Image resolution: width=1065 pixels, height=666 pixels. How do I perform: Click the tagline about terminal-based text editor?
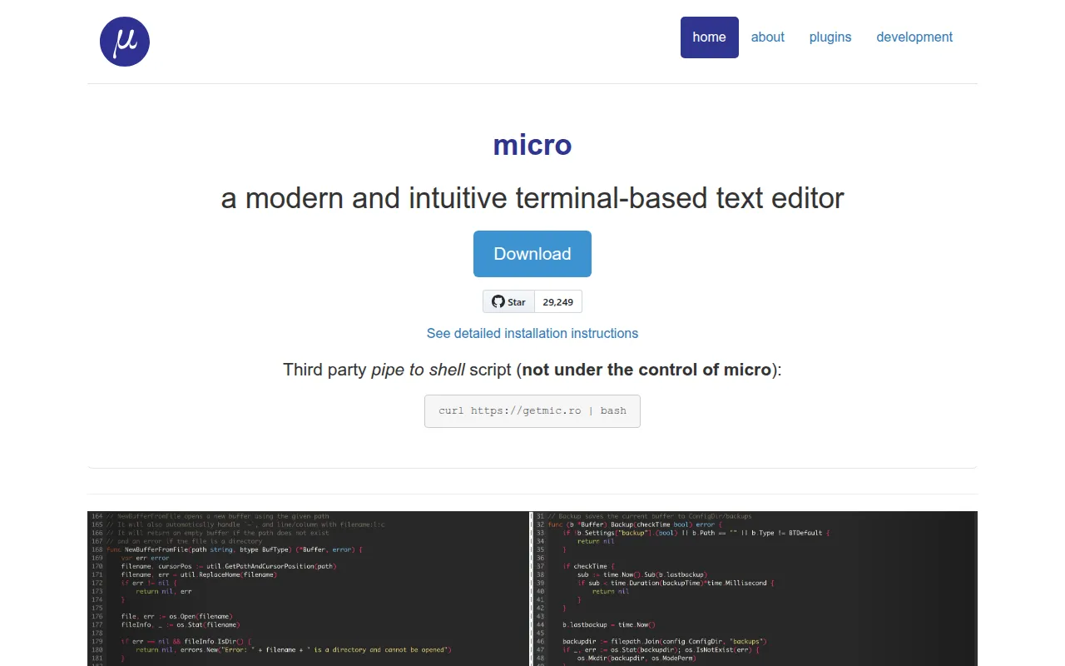click(x=532, y=198)
